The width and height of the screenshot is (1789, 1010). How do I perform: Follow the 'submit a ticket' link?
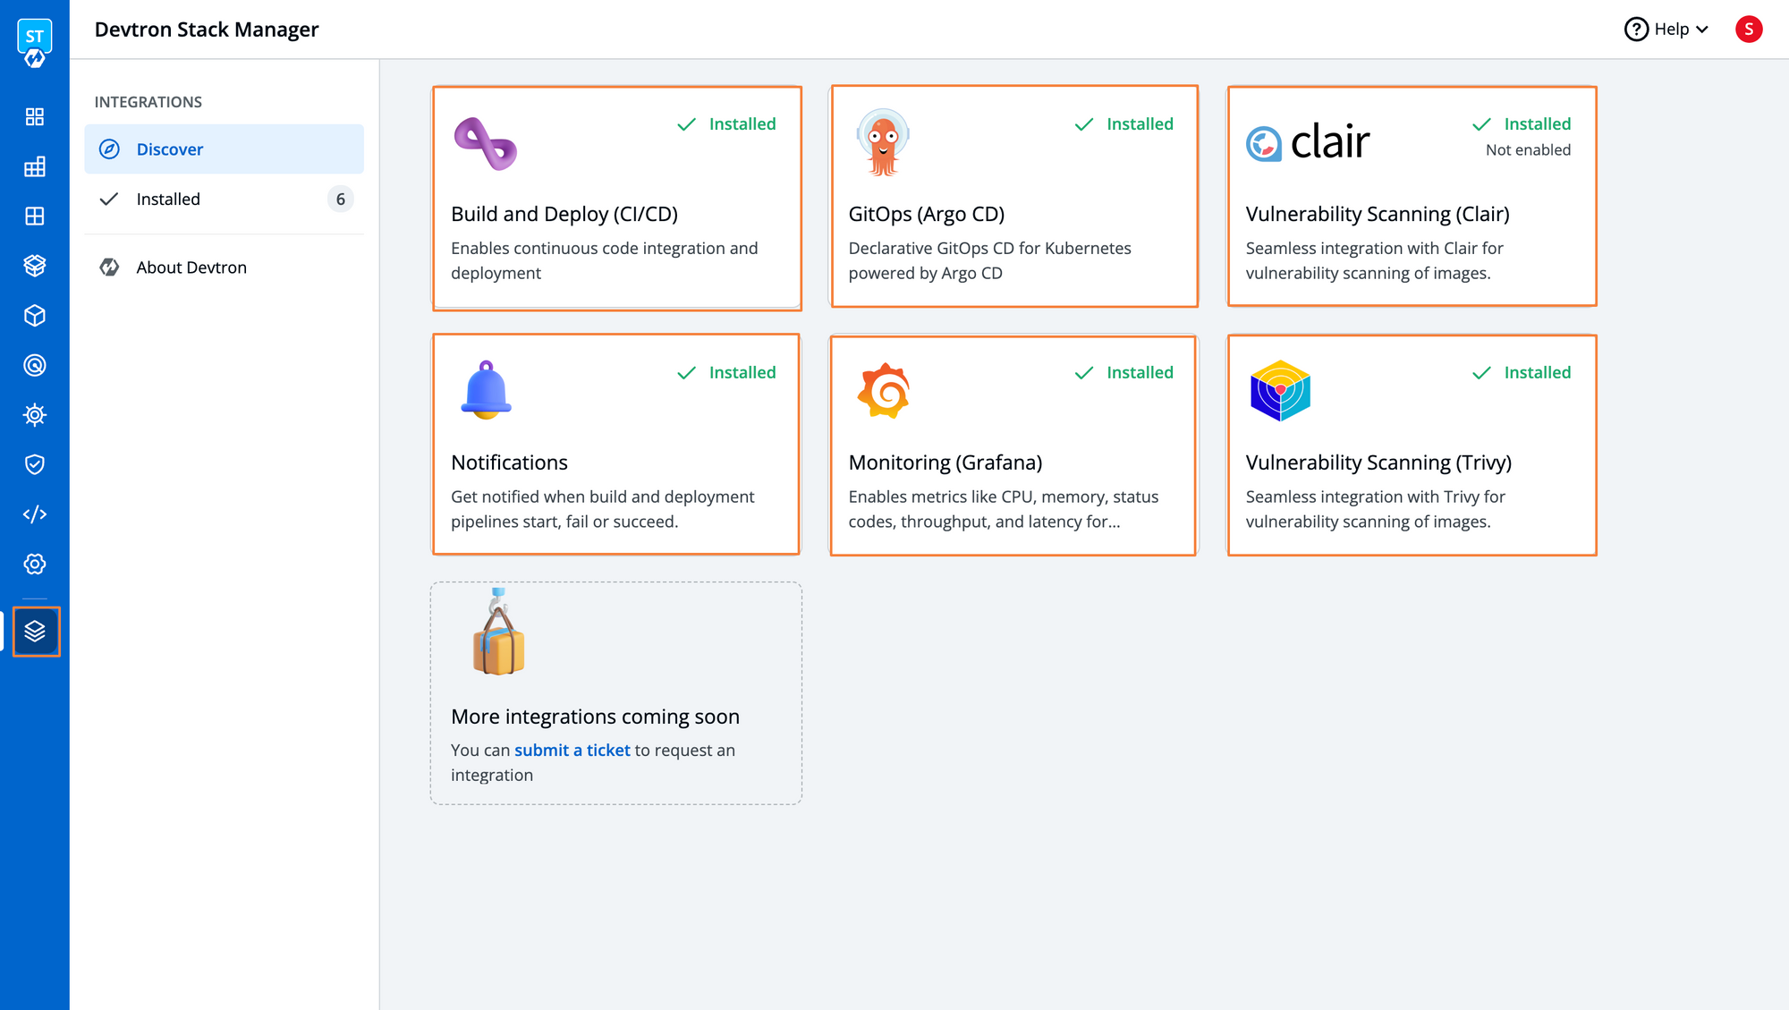point(572,751)
